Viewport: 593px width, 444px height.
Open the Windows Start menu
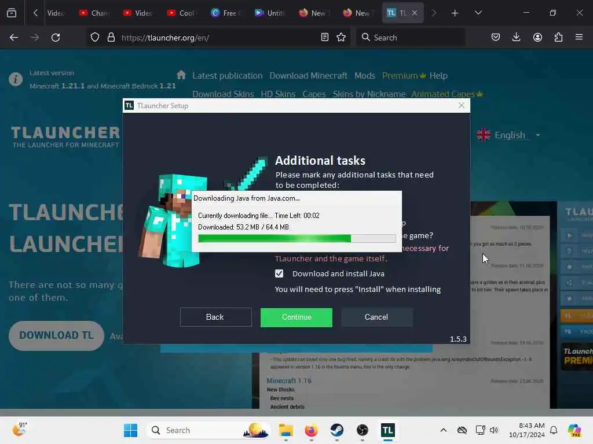130,430
